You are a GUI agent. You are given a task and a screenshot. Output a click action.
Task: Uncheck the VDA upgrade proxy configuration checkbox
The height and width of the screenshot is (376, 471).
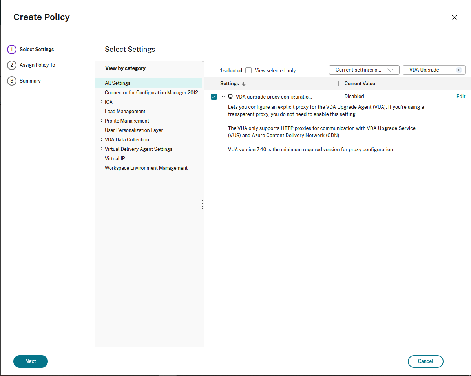tap(214, 97)
